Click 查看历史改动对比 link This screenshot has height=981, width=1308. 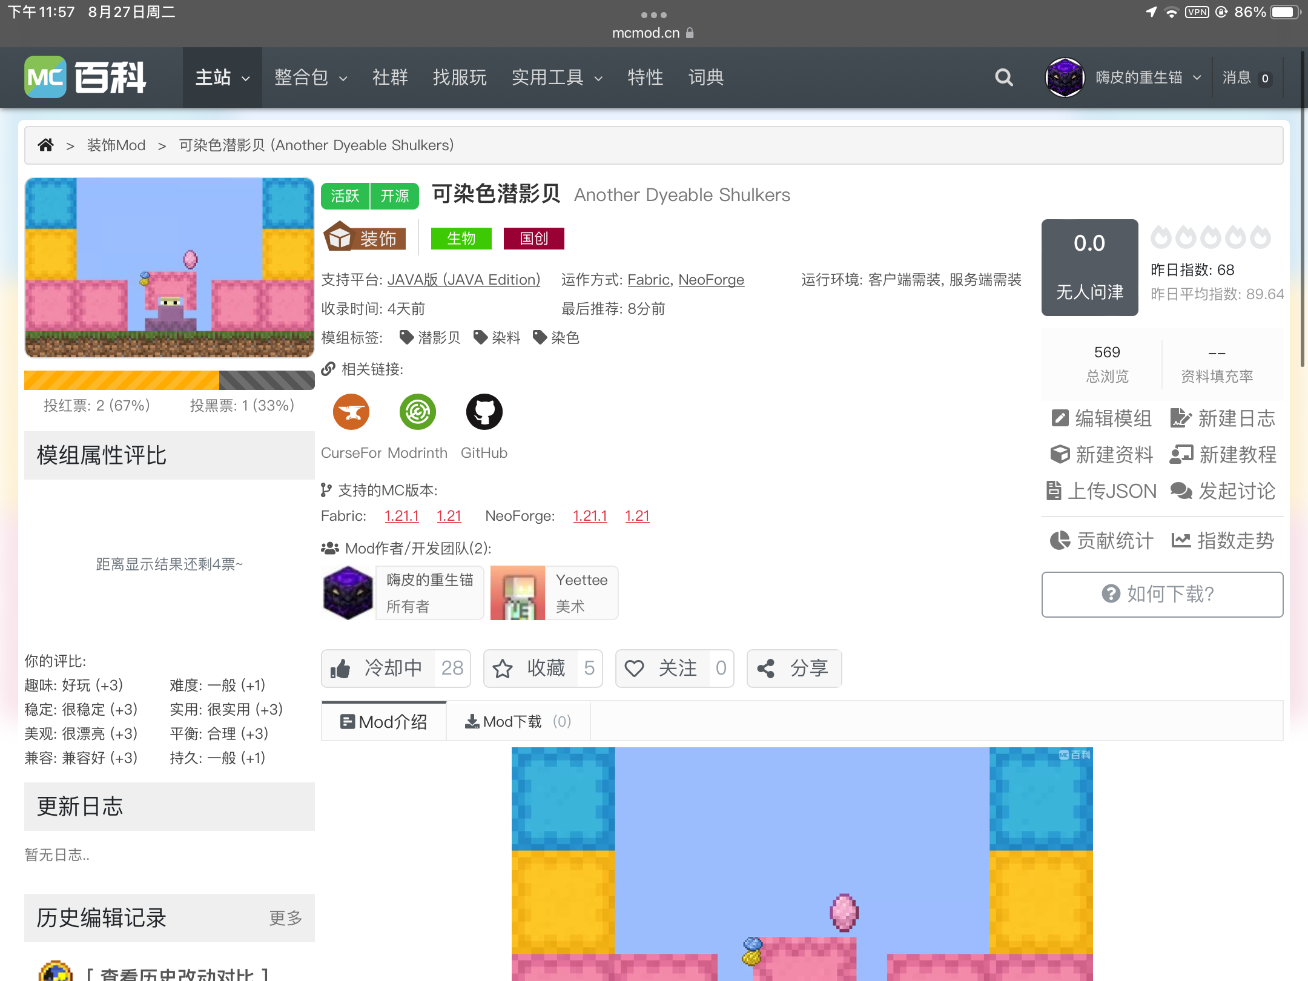click(177, 974)
